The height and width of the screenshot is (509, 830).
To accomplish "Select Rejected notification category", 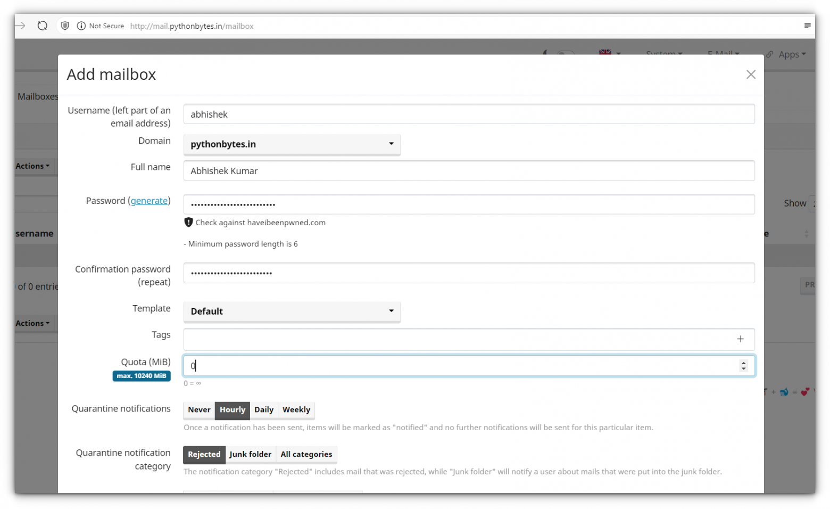I will click(204, 455).
